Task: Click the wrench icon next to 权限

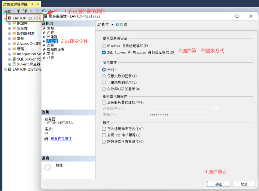Action: [x=44, y=58]
